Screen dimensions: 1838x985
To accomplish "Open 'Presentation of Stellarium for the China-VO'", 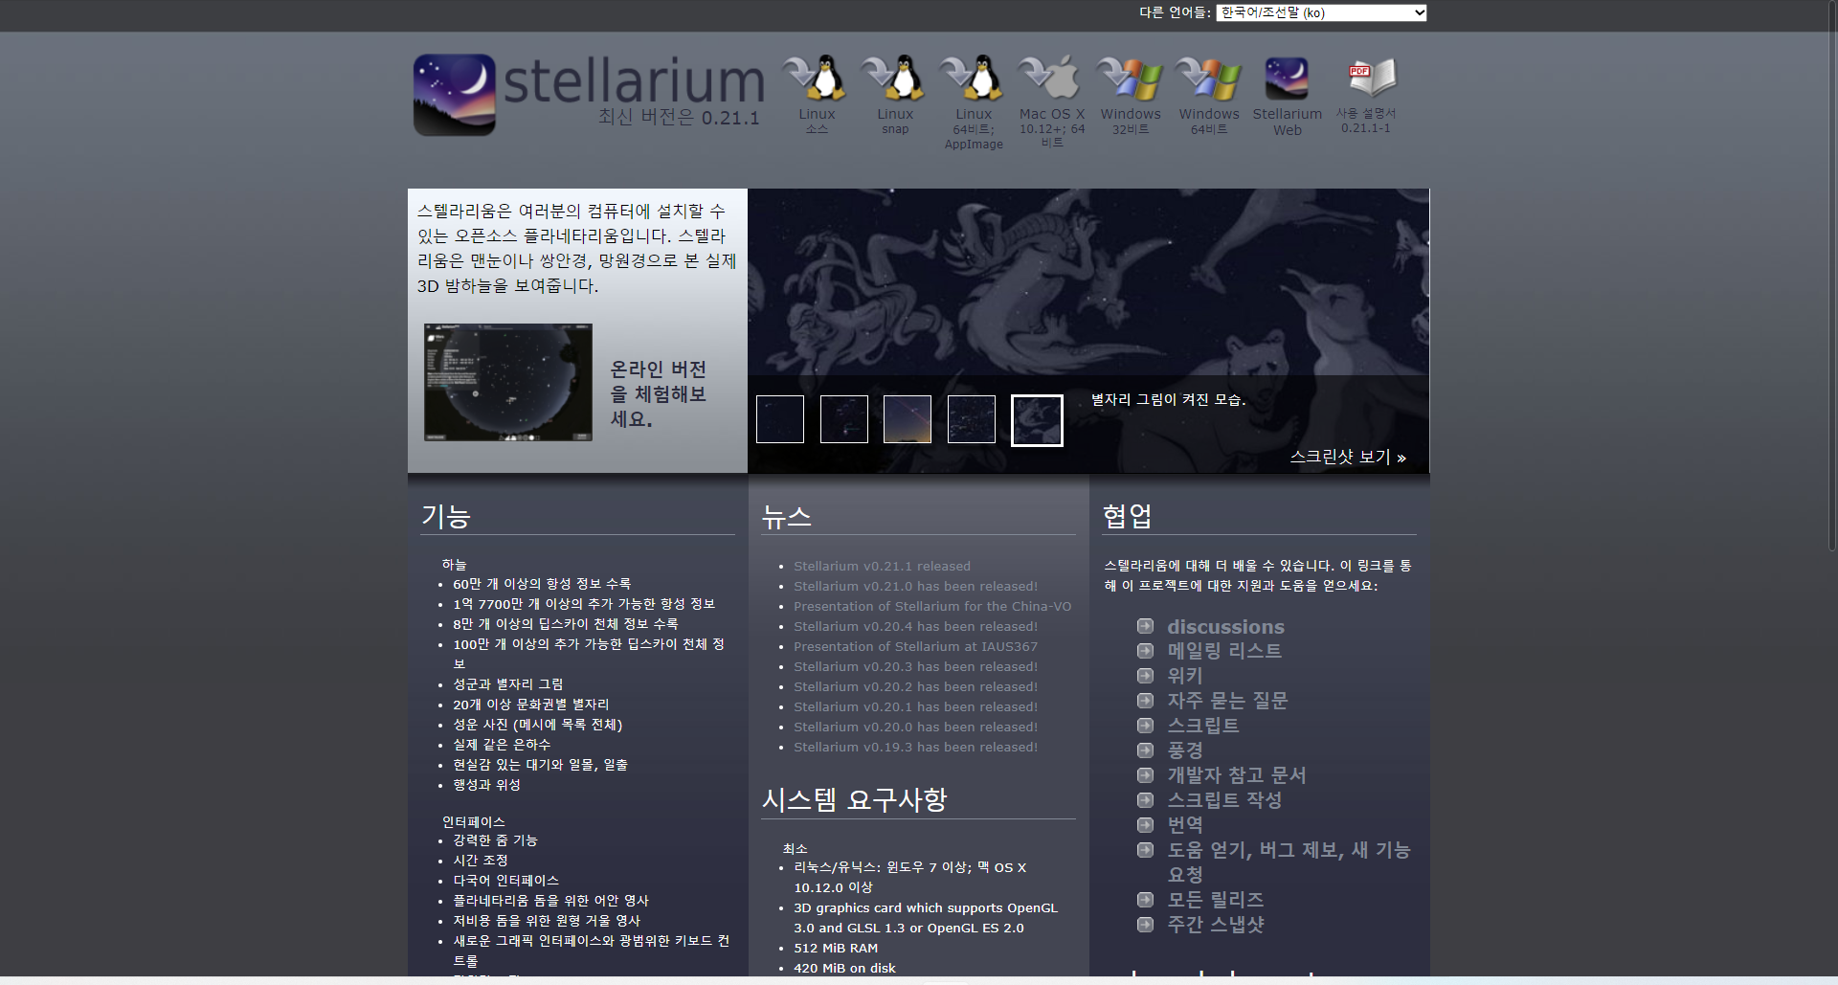I will tap(932, 606).
